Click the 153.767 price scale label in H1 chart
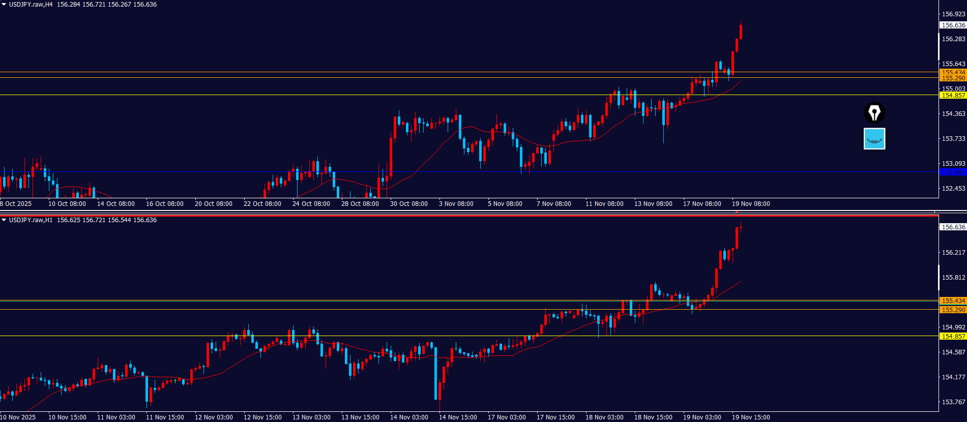967x422 pixels. click(953, 402)
